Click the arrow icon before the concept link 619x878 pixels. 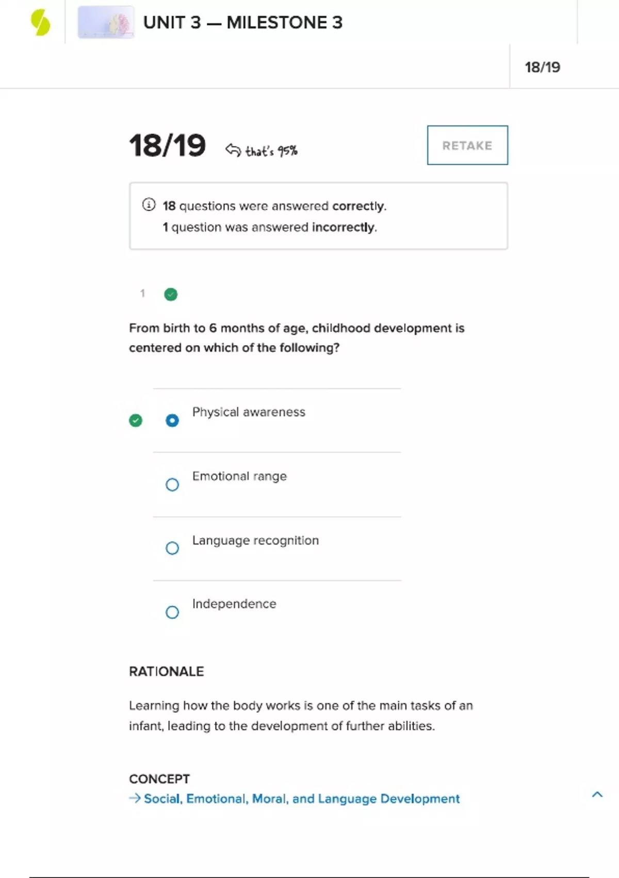[x=135, y=798]
